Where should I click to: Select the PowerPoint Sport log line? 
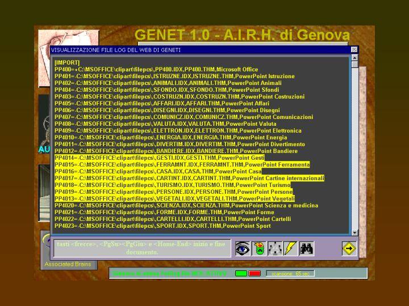pyautogui.click(x=162, y=226)
